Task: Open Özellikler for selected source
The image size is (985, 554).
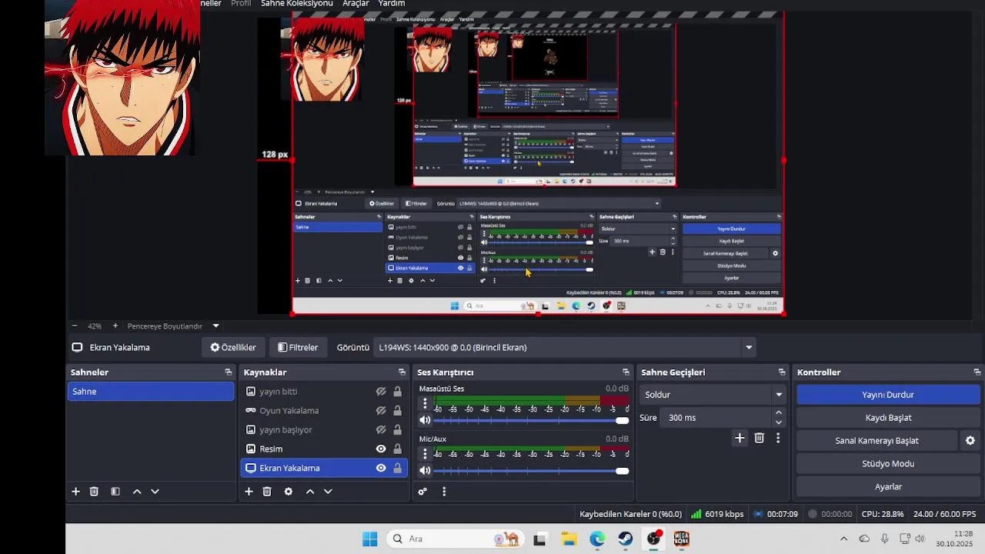Action: pyautogui.click(x=233, y=348)
